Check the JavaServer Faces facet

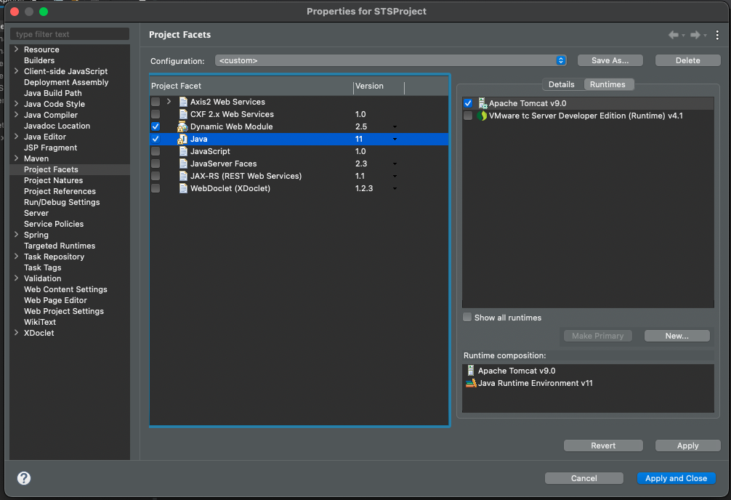156,164
